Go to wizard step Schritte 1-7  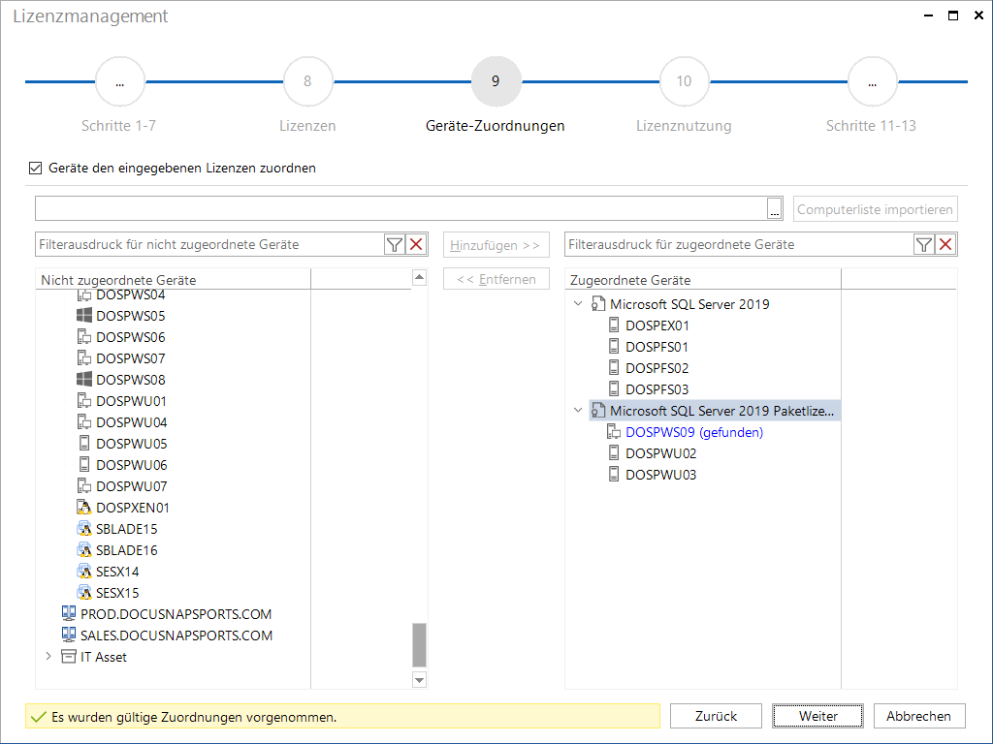click(x=119, y=81)
